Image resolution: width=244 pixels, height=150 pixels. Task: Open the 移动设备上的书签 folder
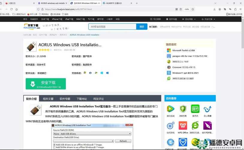pos(234,14)
